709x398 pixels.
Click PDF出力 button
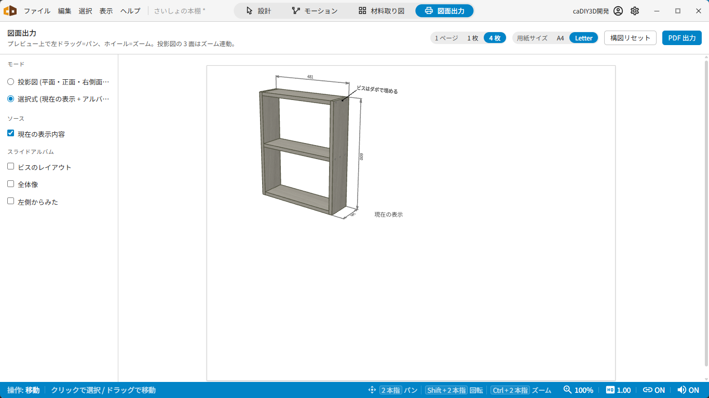[x=682, y=38]
